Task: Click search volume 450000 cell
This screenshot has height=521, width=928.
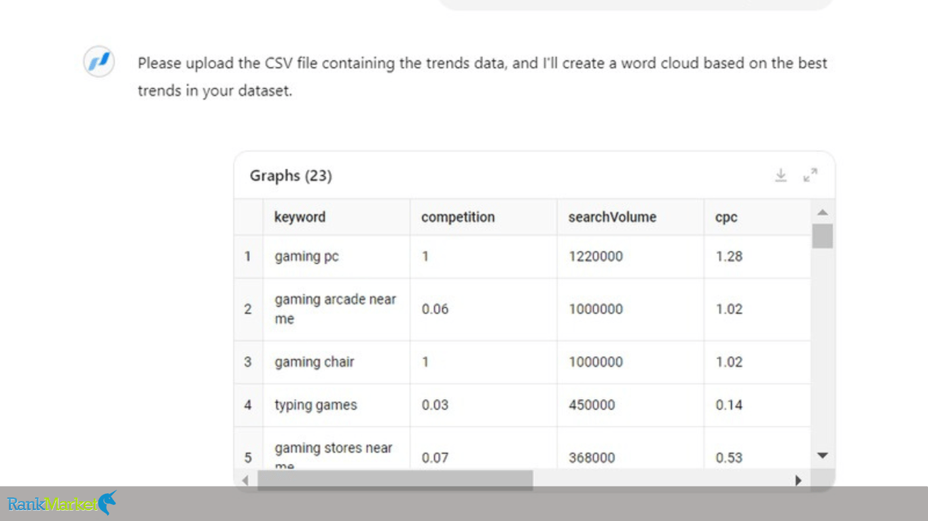Action: [x=630, y=405]
